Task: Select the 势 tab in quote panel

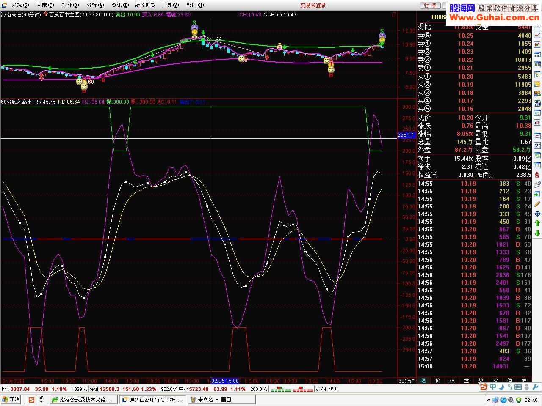Action: 481,381
